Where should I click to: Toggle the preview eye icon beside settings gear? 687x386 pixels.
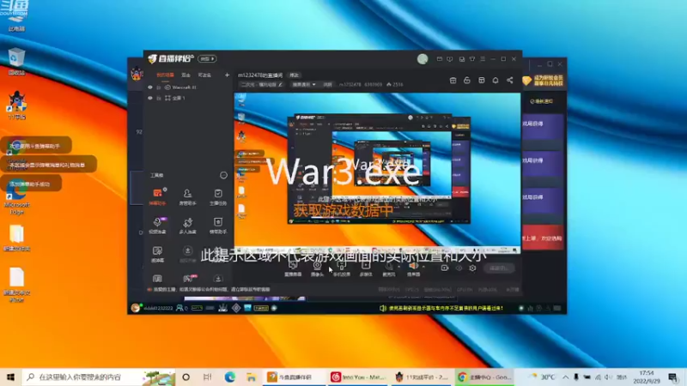[459, 268]
